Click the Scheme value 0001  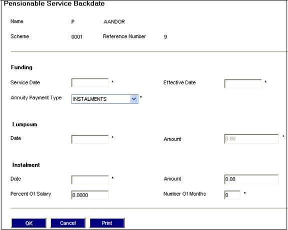click(77, 37)
